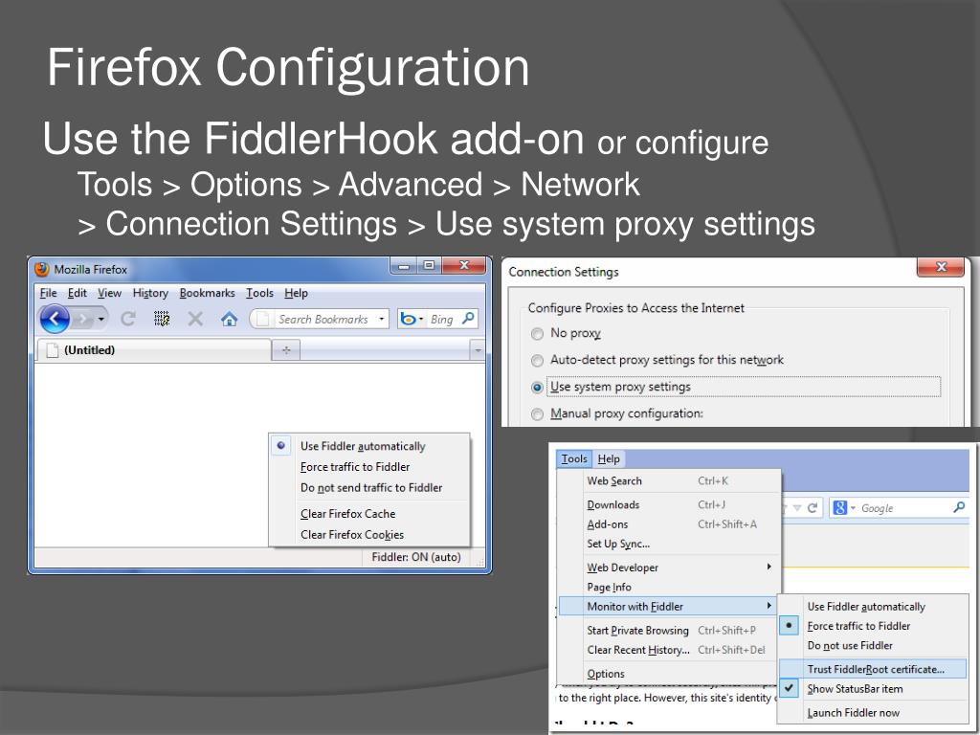Open the dropdown triangle left of reload icon
Viewport: 980px width, 735px height.
tap(797, 508)
